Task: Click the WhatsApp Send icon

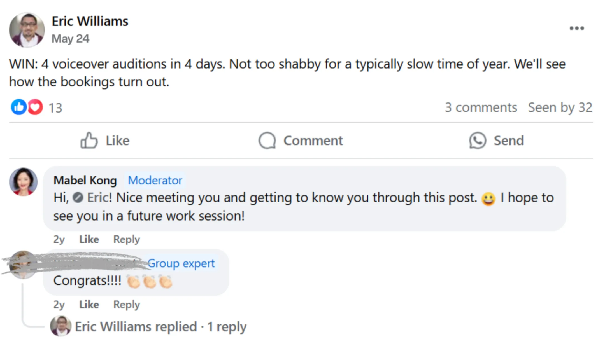Action: [x=477, y=140]
